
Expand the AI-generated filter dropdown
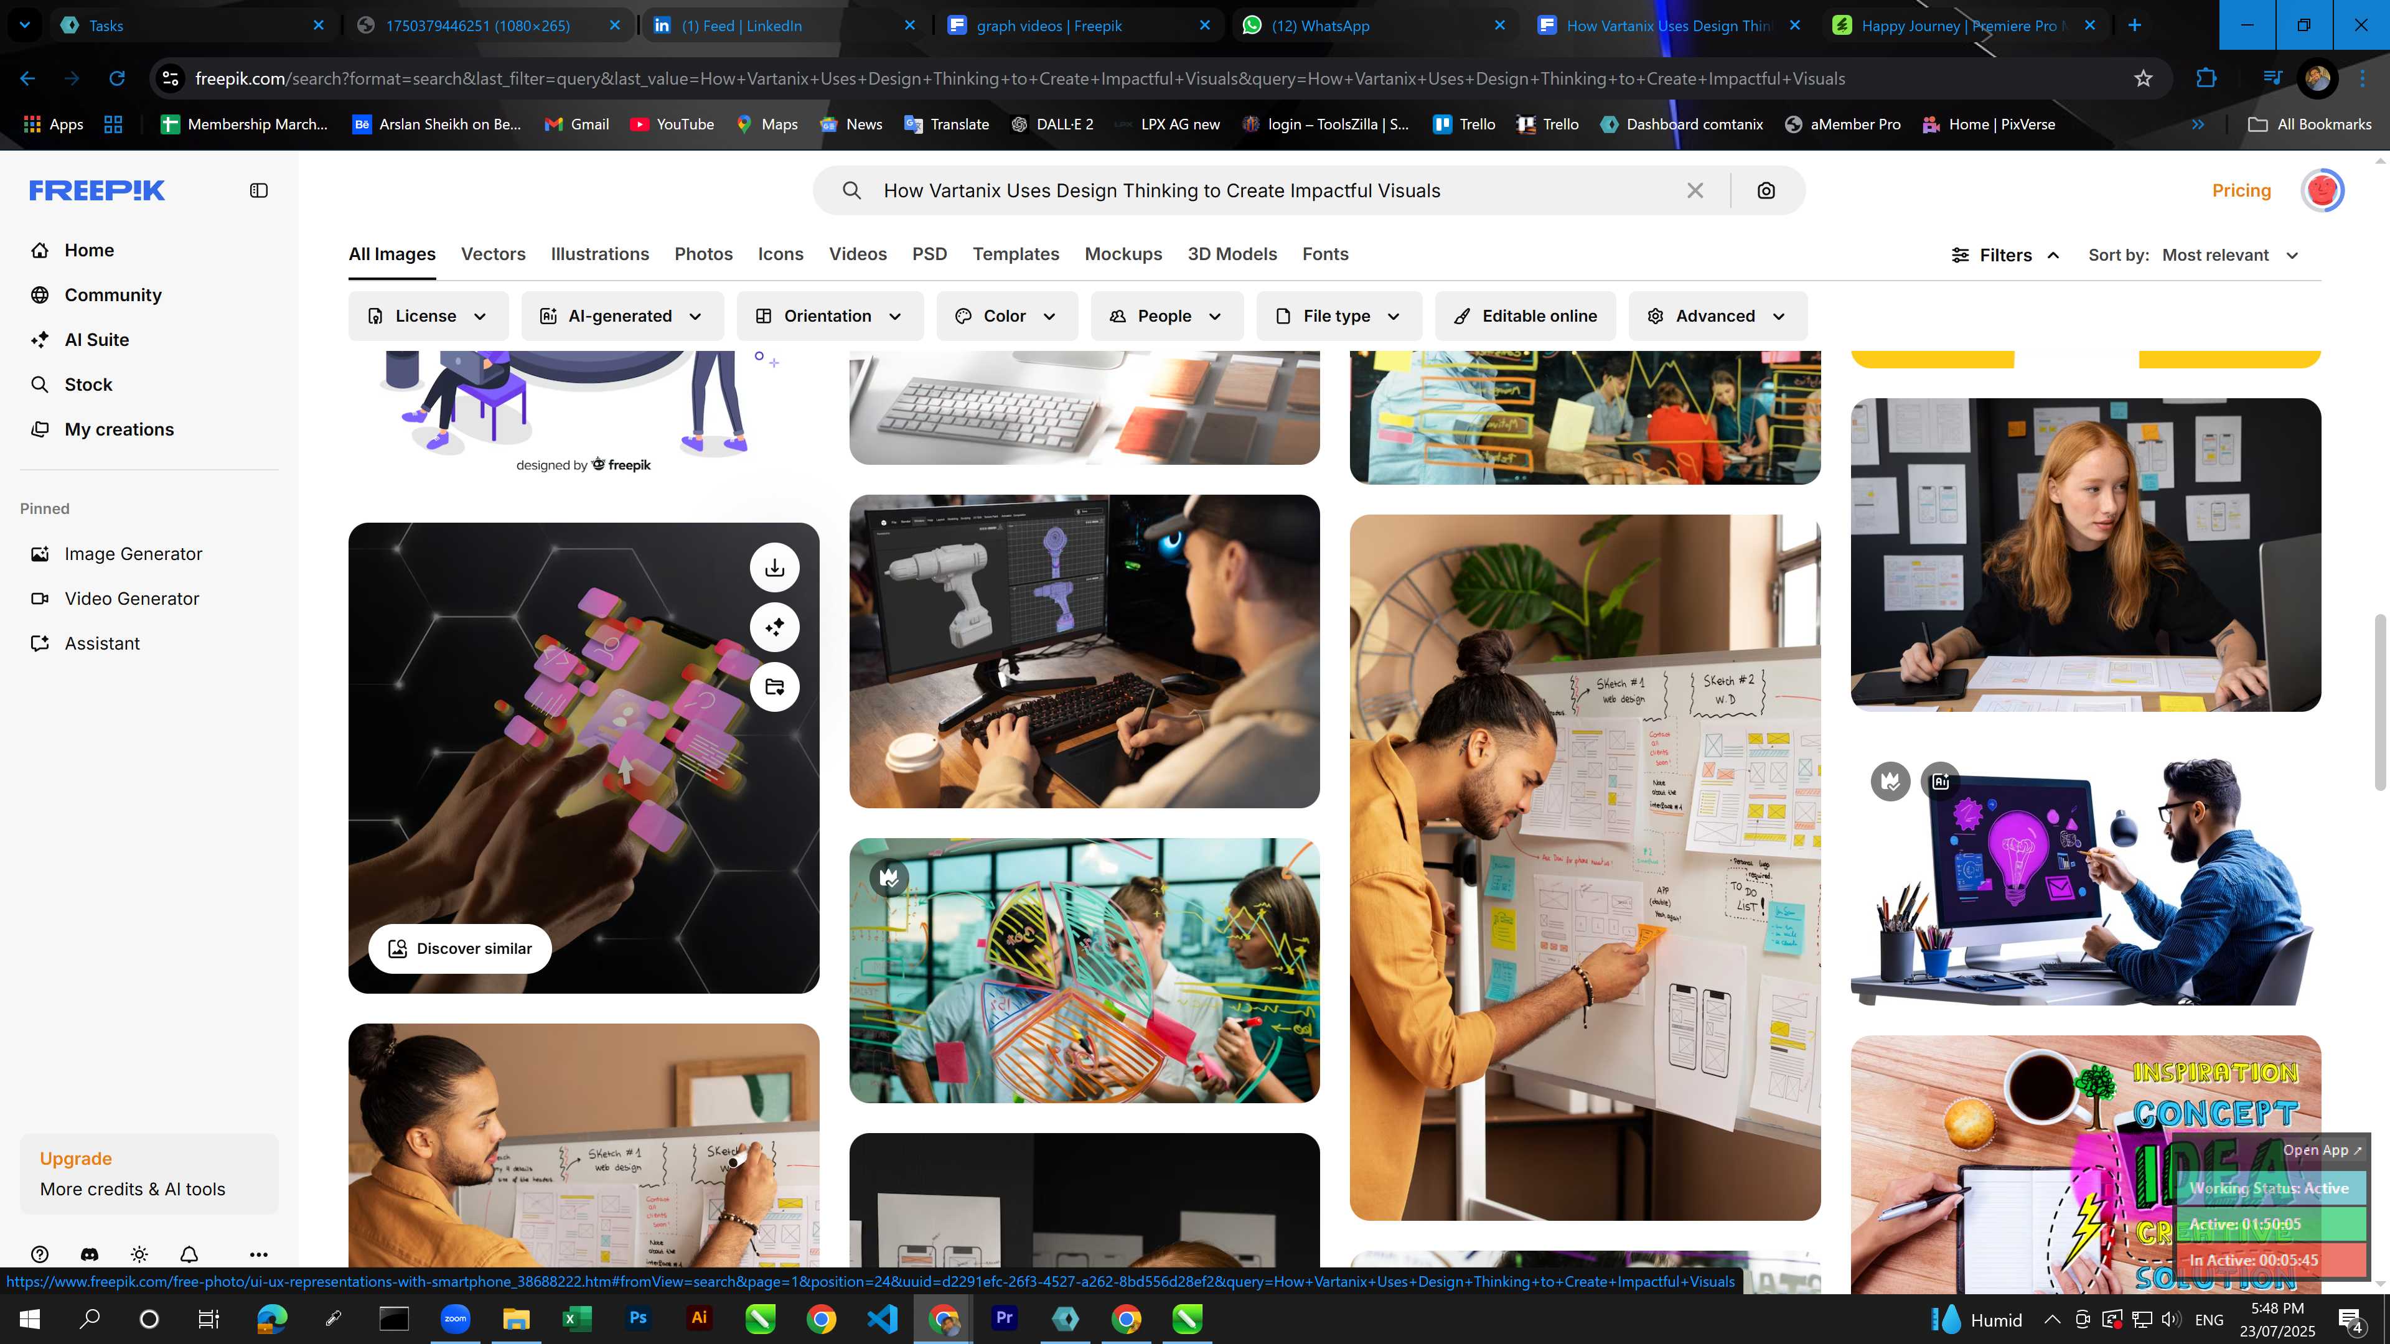pyautogui.click(x=622, y=316)
